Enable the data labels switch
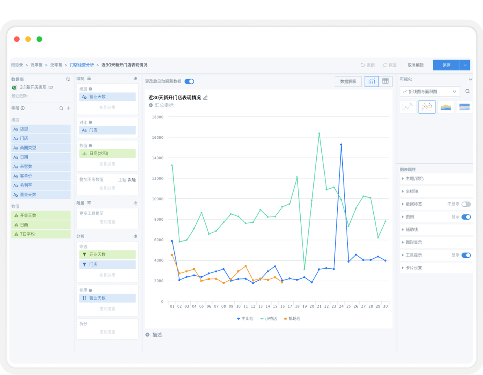This screenshot has width=483, height=375. coord(466,204)
